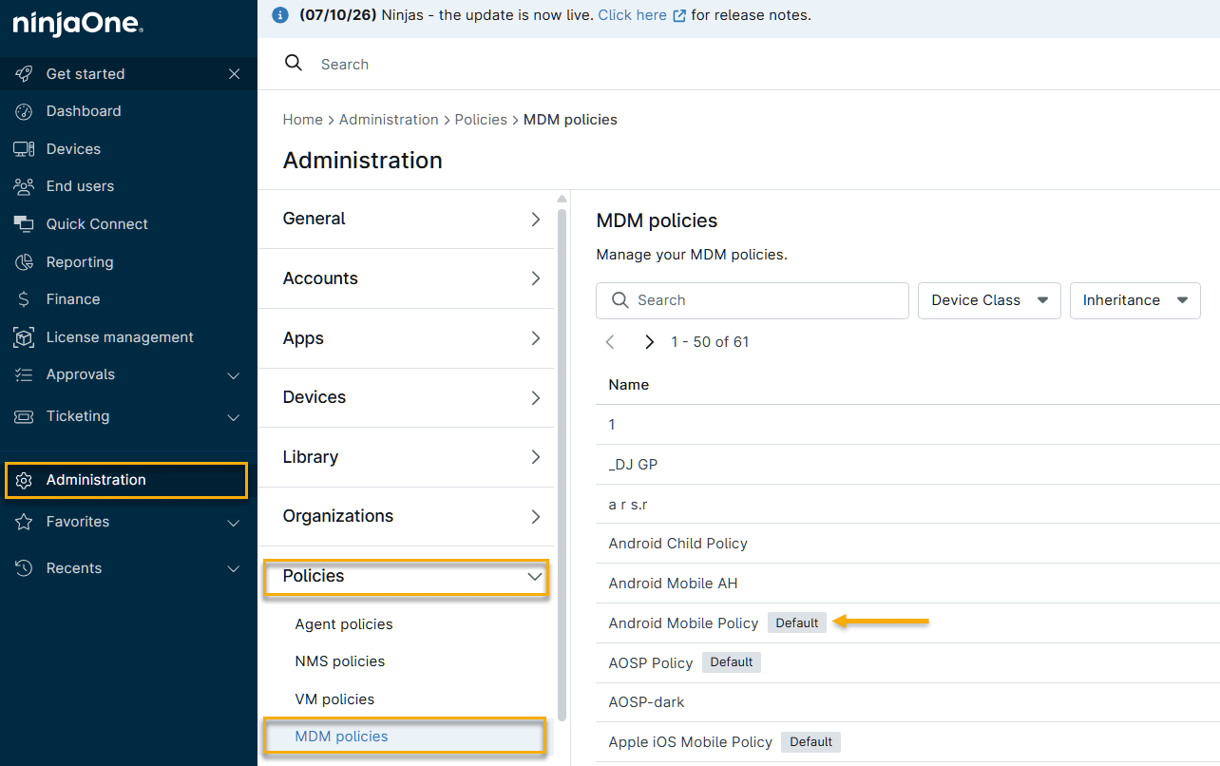Open the AOSP Policy row
The width and height of the screenshot is (1220, 766).
(651, 662)
